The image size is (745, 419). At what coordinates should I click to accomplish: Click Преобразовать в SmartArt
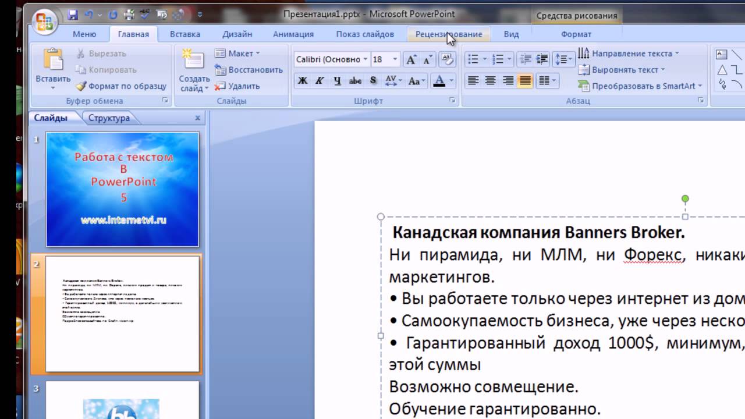click(640, 86)
